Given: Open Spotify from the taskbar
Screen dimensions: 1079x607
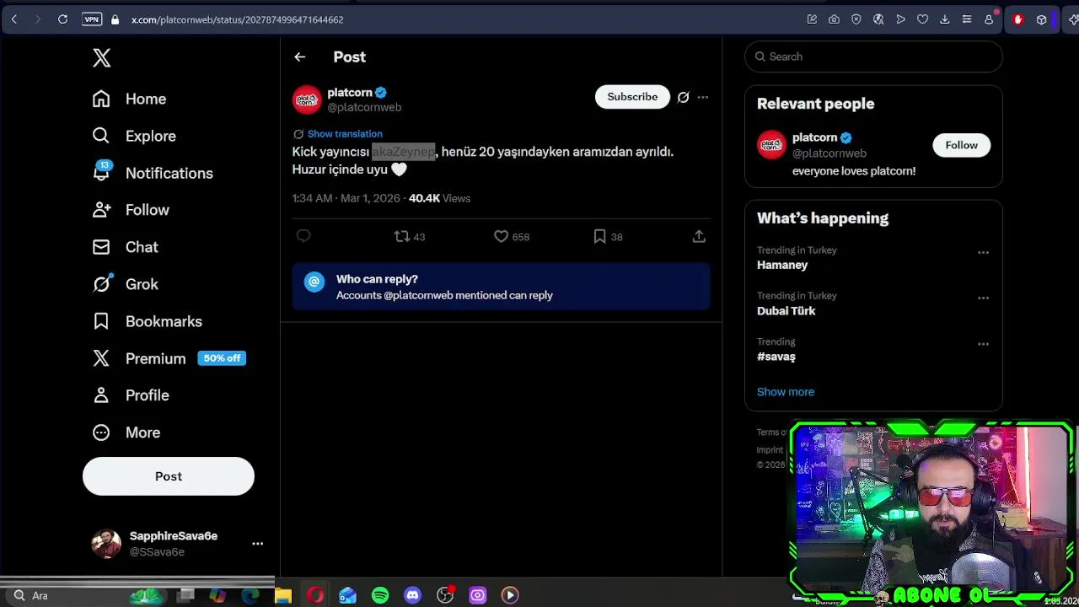Looking at the screenshot, I should [380, 596].
